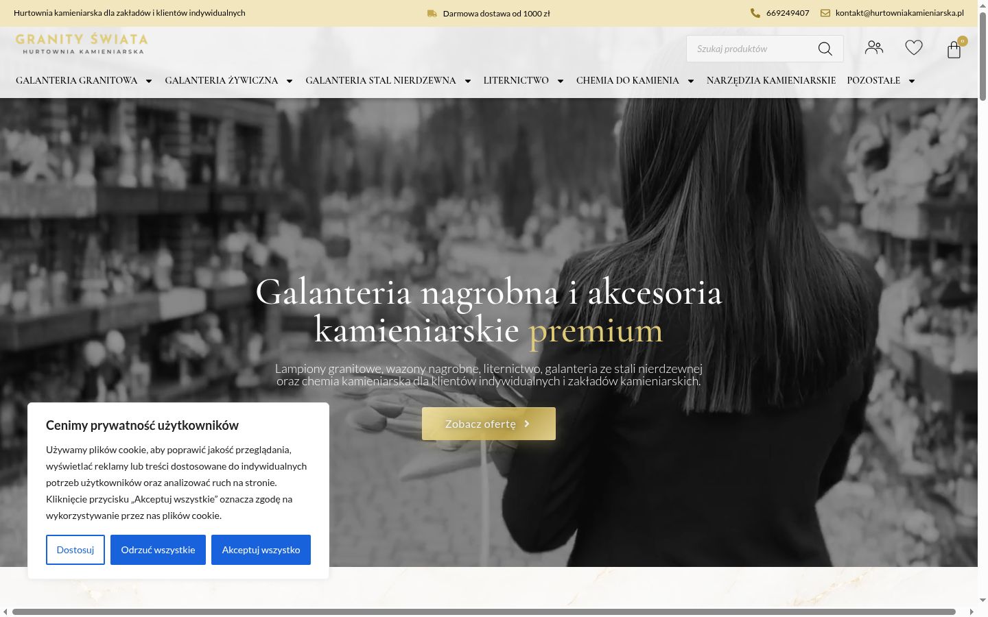This screenshot has height=617, width=988.
Task: Open the shopping cart bag icon
Action: click(954, 49)
